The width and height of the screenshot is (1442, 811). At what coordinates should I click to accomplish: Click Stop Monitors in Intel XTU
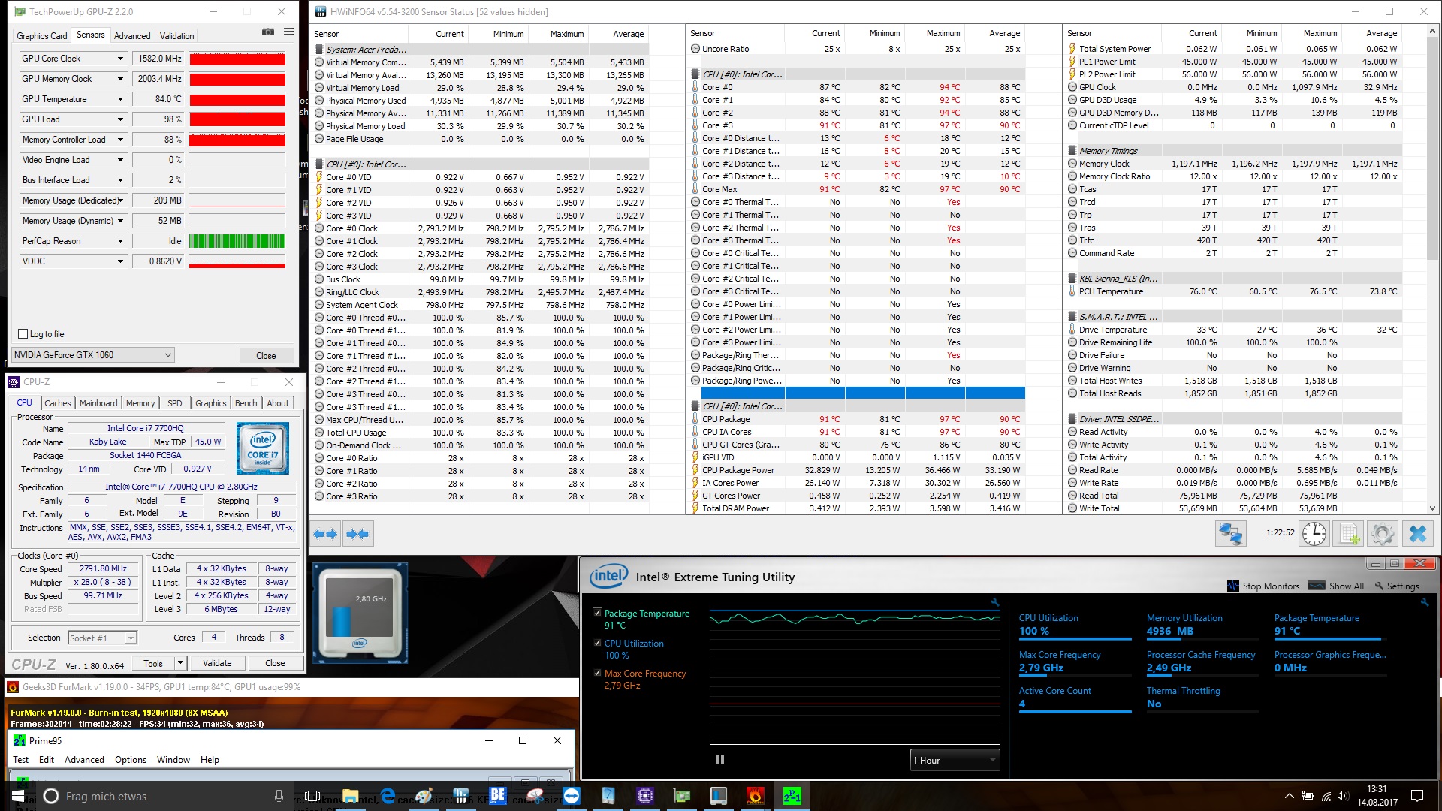pos(1263,586)
